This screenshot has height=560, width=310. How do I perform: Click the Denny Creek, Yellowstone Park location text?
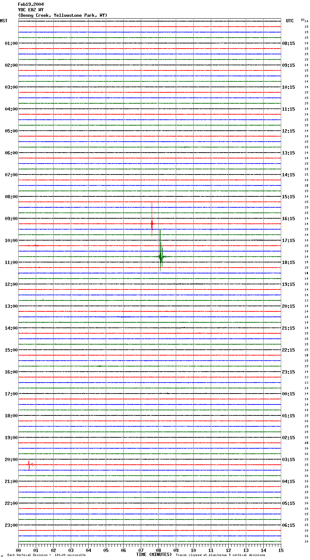click(62, 15)
